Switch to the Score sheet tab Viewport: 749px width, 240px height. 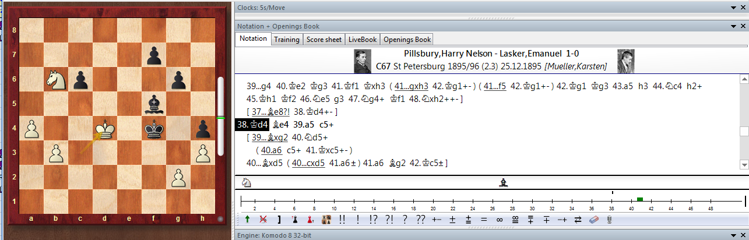pyautogui.click(x=323, y=39)
